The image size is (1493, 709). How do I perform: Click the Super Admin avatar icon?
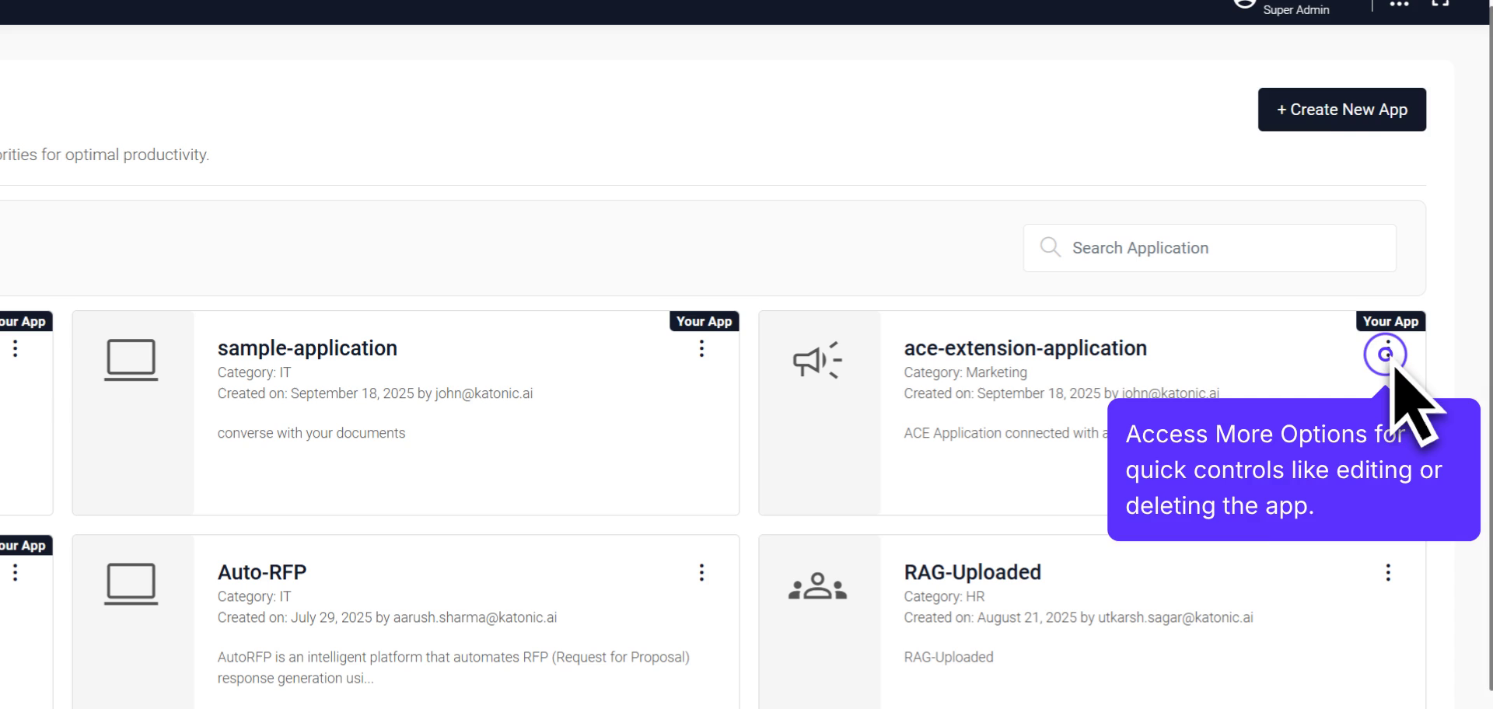coord(1245,4)
